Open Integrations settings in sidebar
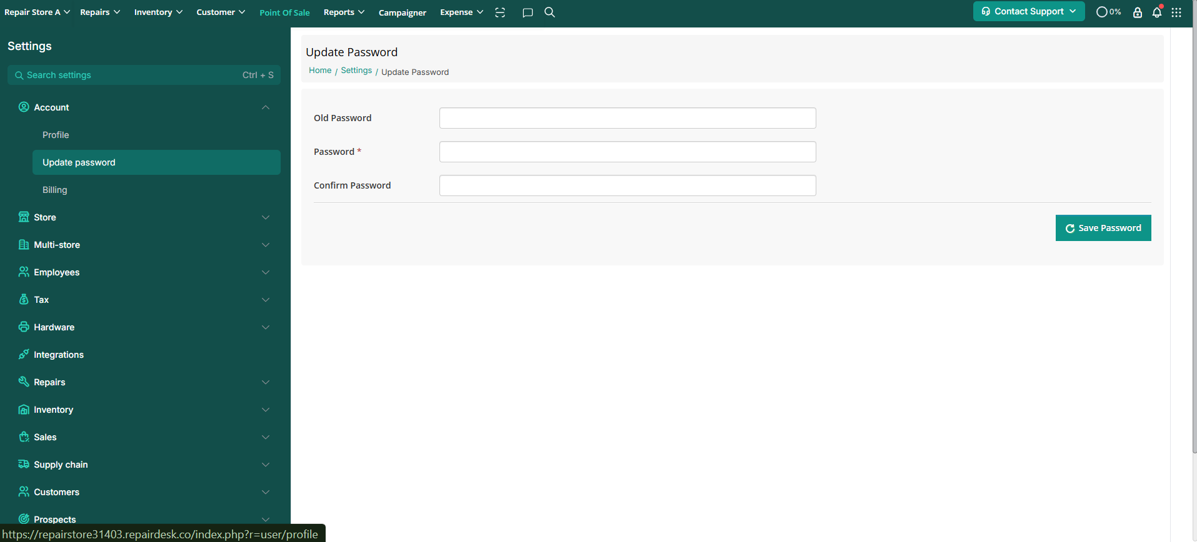 click(59, 355)
